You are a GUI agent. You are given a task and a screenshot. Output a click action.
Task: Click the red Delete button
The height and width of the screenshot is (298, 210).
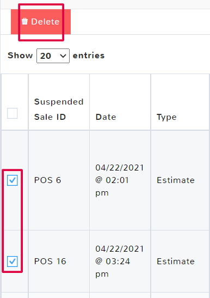point(41,22)
